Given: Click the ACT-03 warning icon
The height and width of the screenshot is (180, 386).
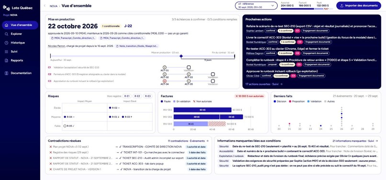Looking at the screenshot, I should tap(189, 74).
